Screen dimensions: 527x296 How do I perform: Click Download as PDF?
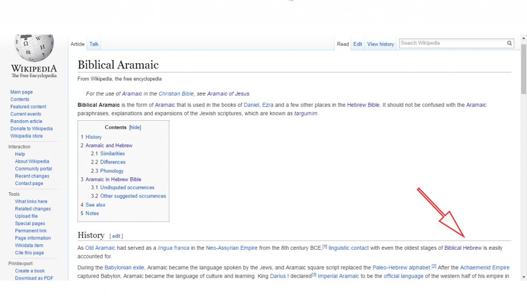(34, 278)
